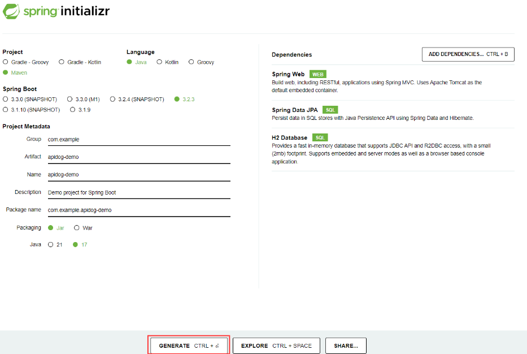Click the H2 Database description text
Image resolution: width=527 pixels, height=354 pixels.
(381, 153)
